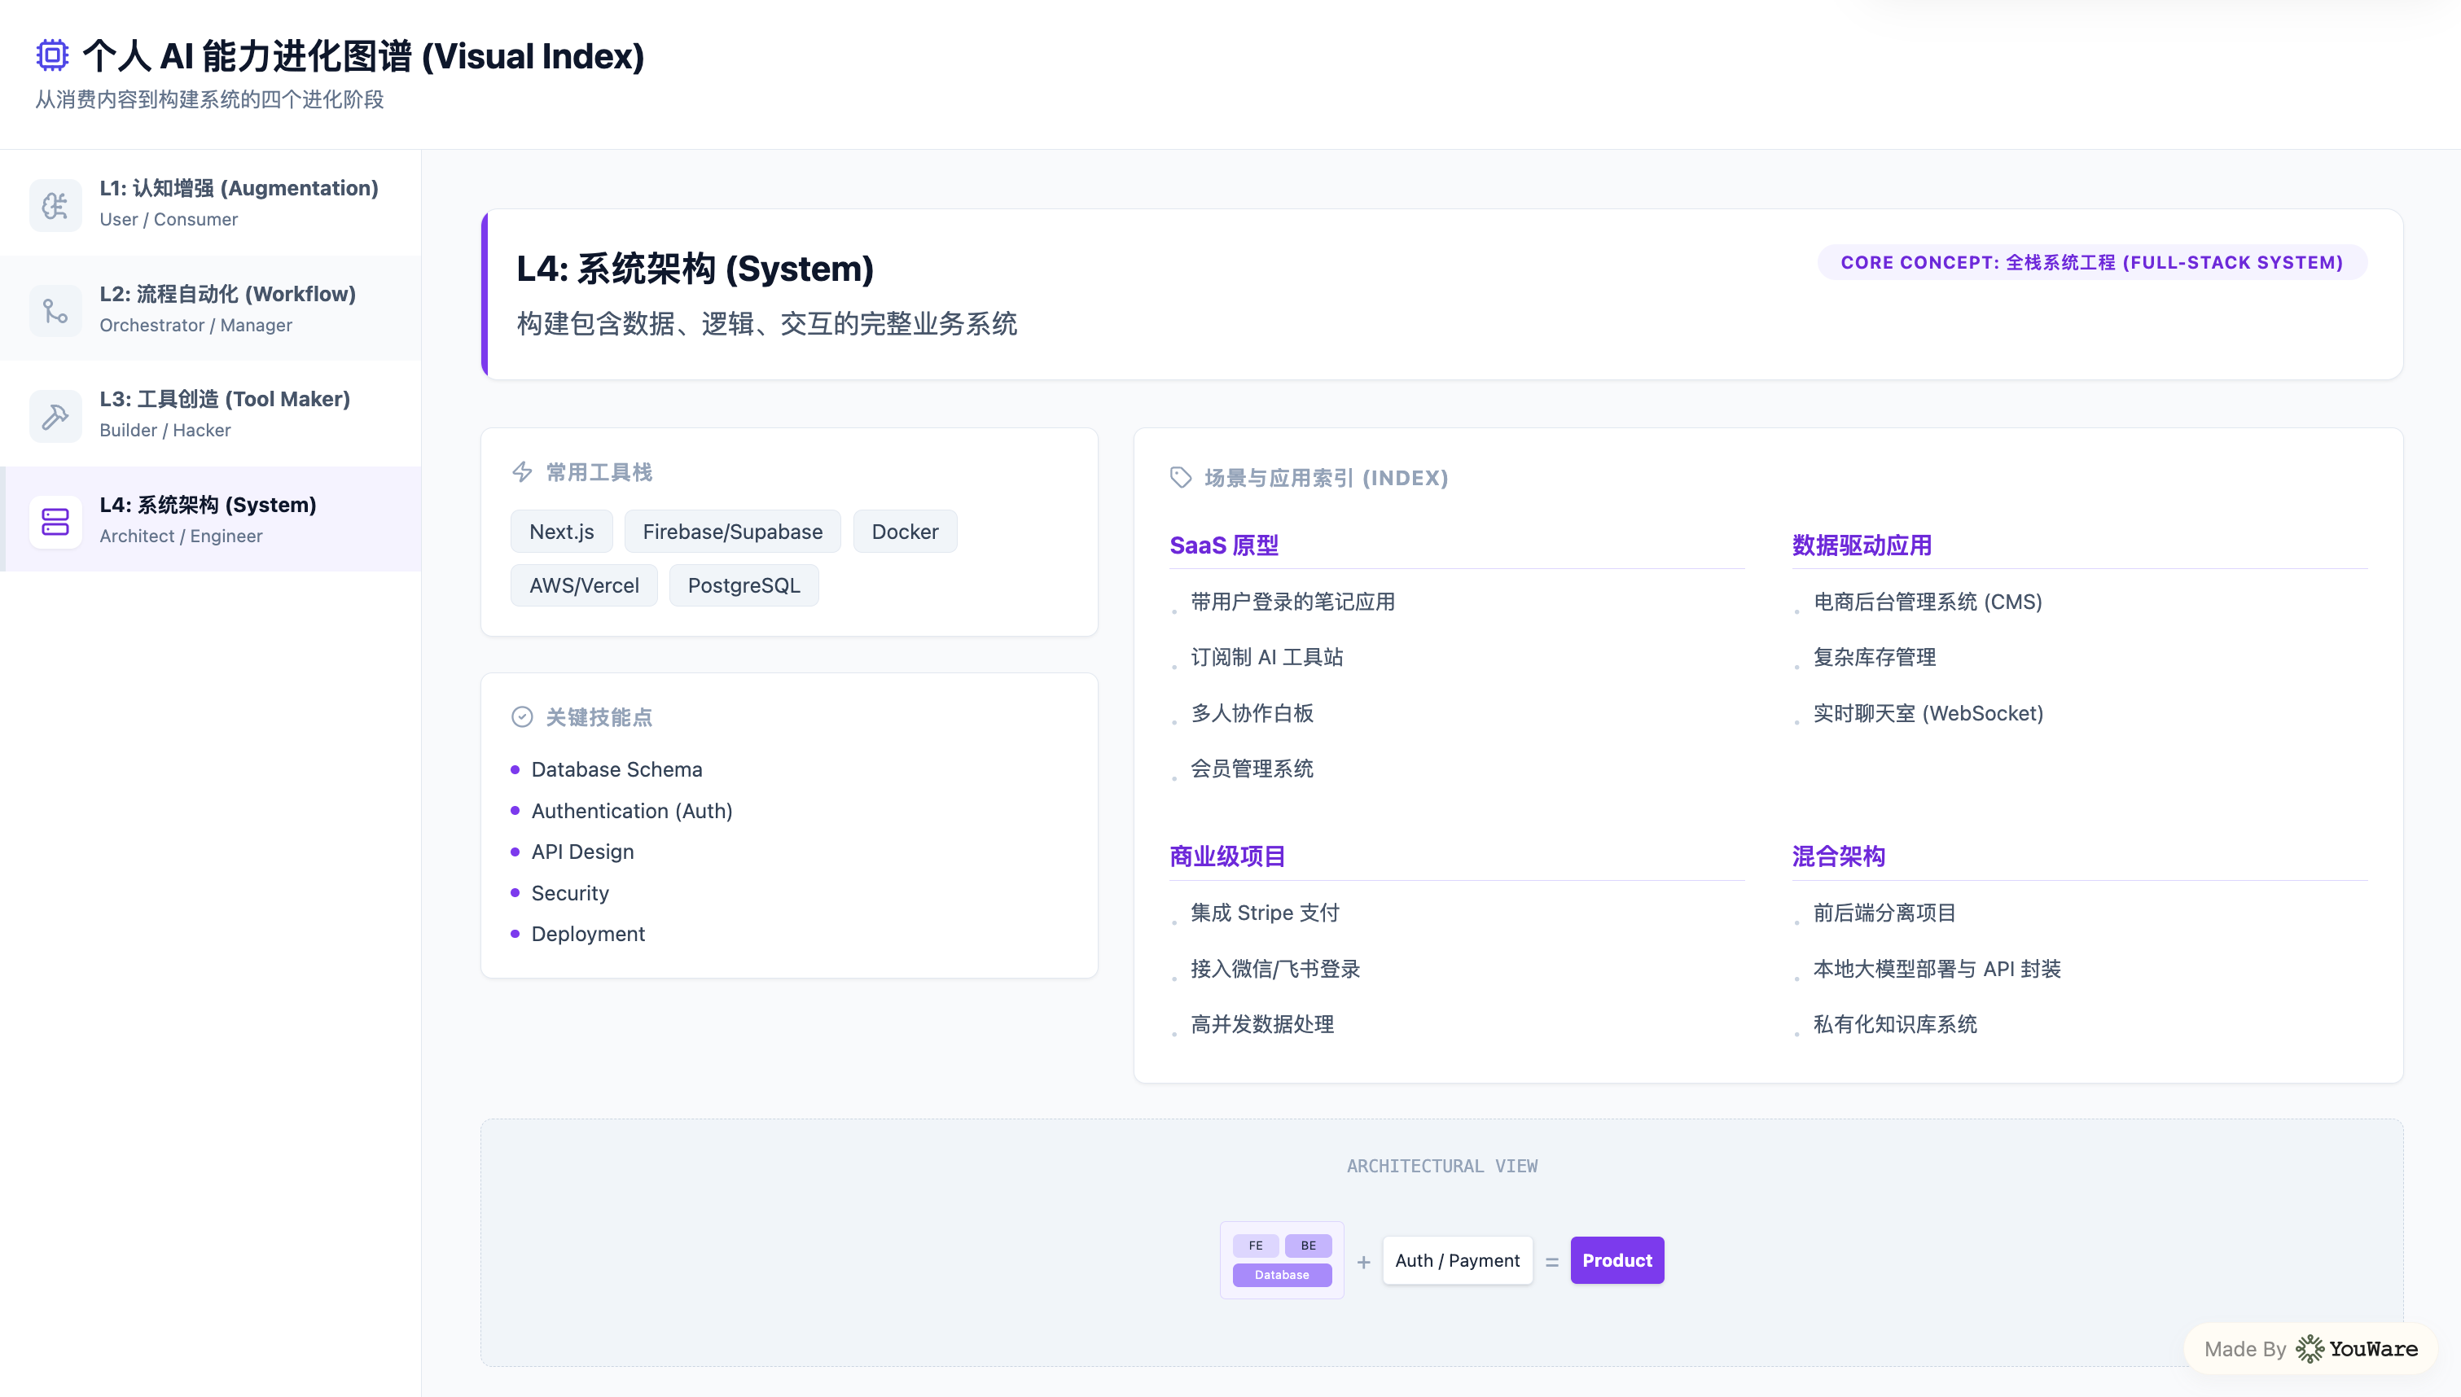
Task: Click the tag icon beside 场景与应用索引
Action: click(1180, 478)
